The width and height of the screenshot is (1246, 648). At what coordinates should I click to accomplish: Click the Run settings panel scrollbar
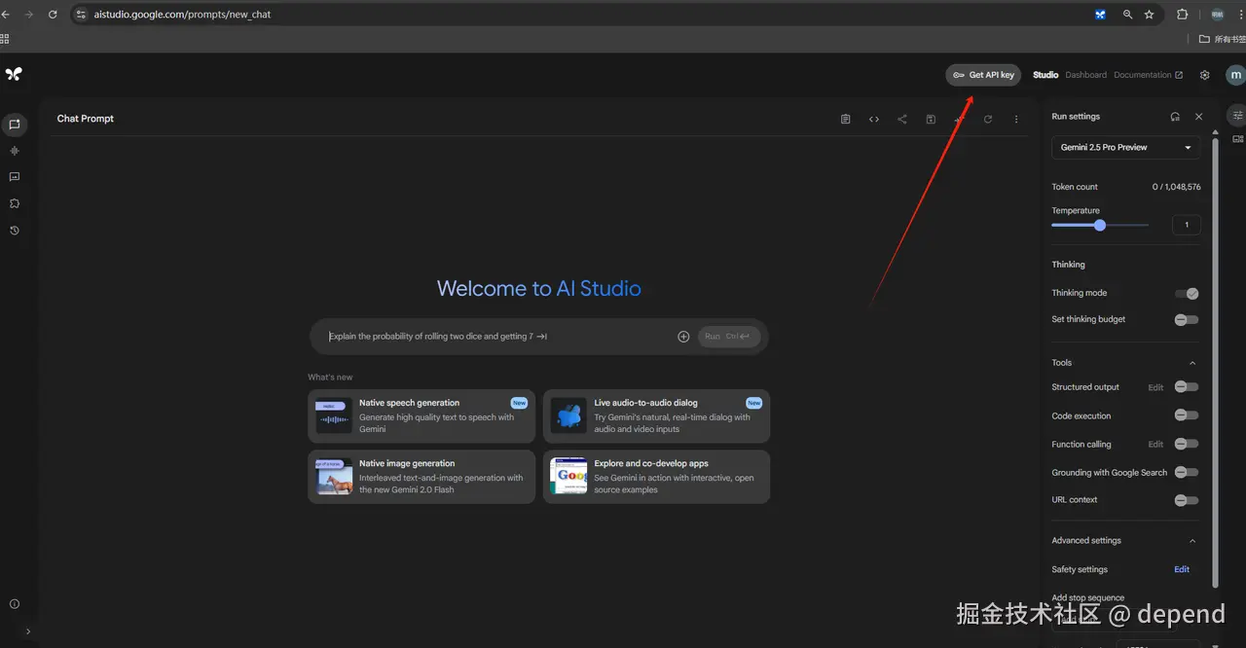(x=1214, y=362)
